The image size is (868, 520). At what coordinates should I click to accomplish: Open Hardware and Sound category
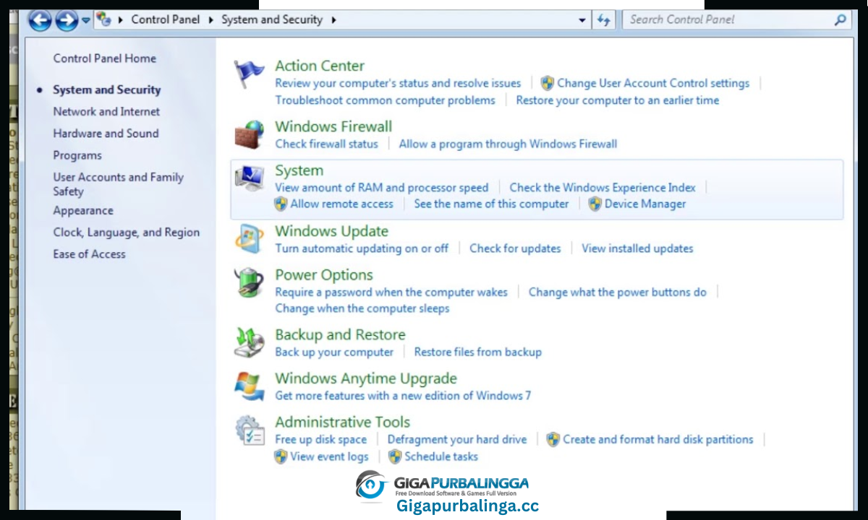[x=106, y=133]
